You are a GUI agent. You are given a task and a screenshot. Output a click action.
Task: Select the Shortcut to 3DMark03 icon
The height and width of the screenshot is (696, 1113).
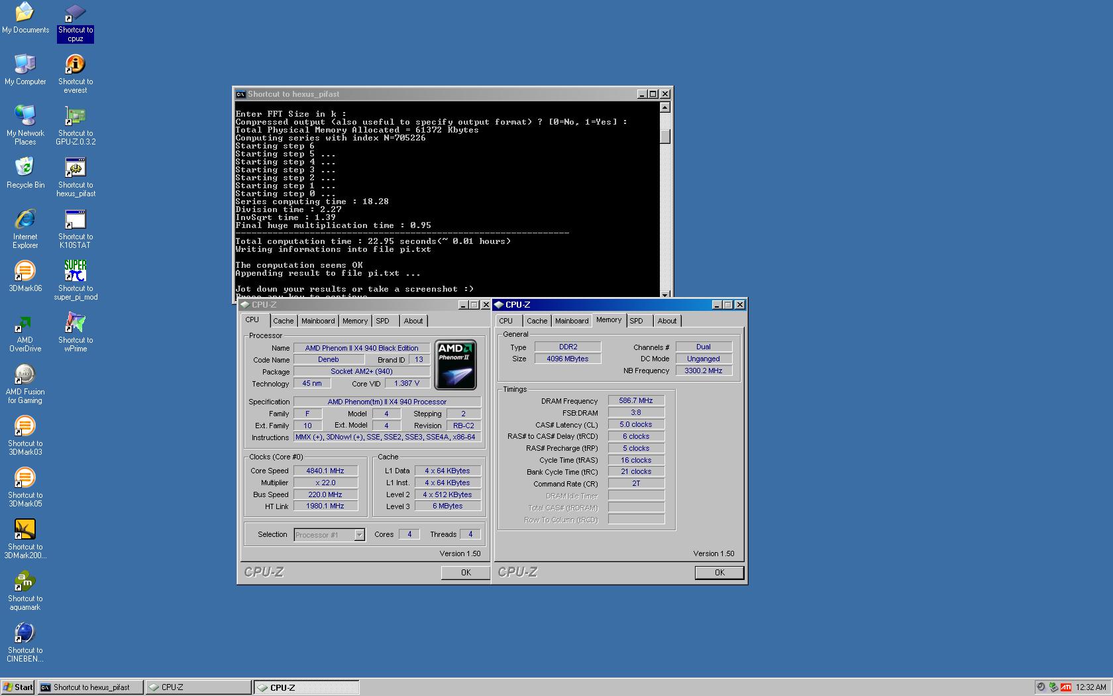(x=25, y=436)
